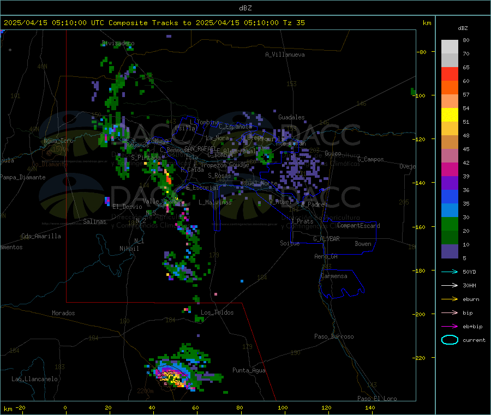The height and width of the screenshot is (415, 491).
Task: Click the 42 dBZ magenta color swatch
Action: pos(450,169)
